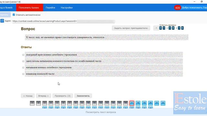Image resolution: width=207 pixels, height=116 pixels.
Task: Jump to question 8
Action: [x=76, y=103]
